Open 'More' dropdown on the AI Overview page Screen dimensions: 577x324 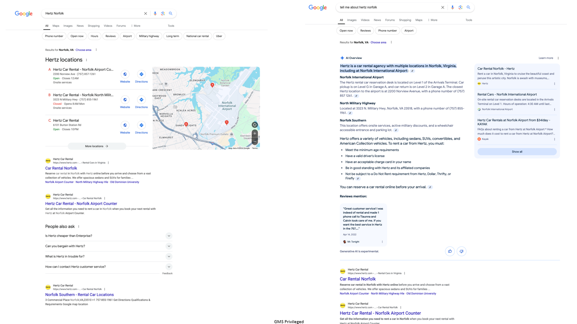click(x=433, y=20)
